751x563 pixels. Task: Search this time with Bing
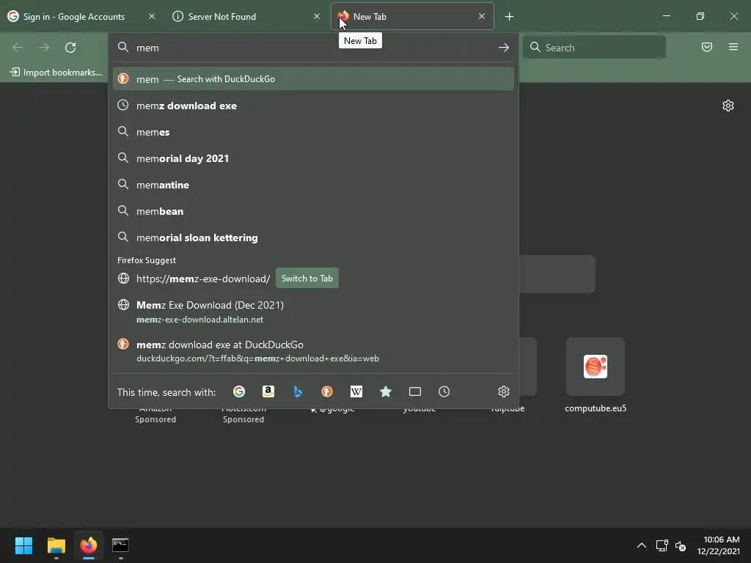(x=298, y=391)
